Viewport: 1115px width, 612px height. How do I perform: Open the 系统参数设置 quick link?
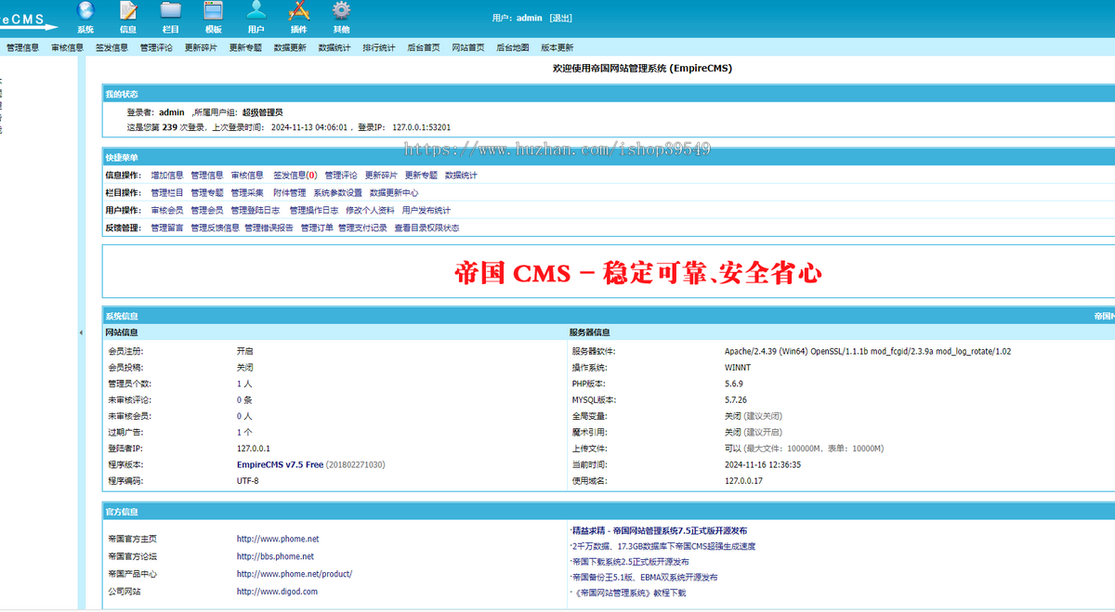(x=338, y=192)
